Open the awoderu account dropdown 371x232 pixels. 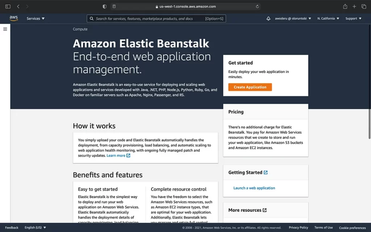tap(293, 18)
